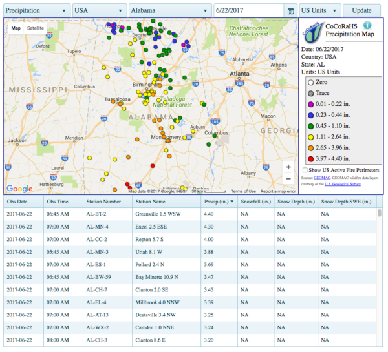This screenshot has width=388, height=352.
Task: Click the green marker near Columbus
Action: click(215, 136)
